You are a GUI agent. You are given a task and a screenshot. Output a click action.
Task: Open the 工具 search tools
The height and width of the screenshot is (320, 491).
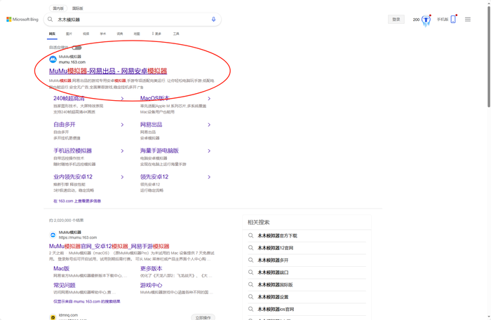(x=176, y=34)
